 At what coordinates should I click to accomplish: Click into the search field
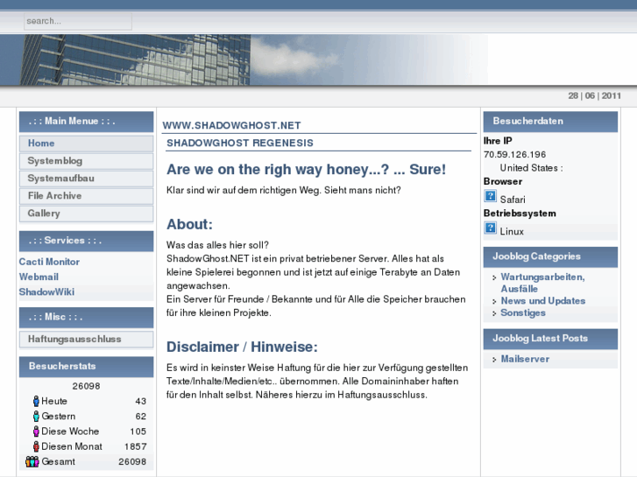pos(78,21)
